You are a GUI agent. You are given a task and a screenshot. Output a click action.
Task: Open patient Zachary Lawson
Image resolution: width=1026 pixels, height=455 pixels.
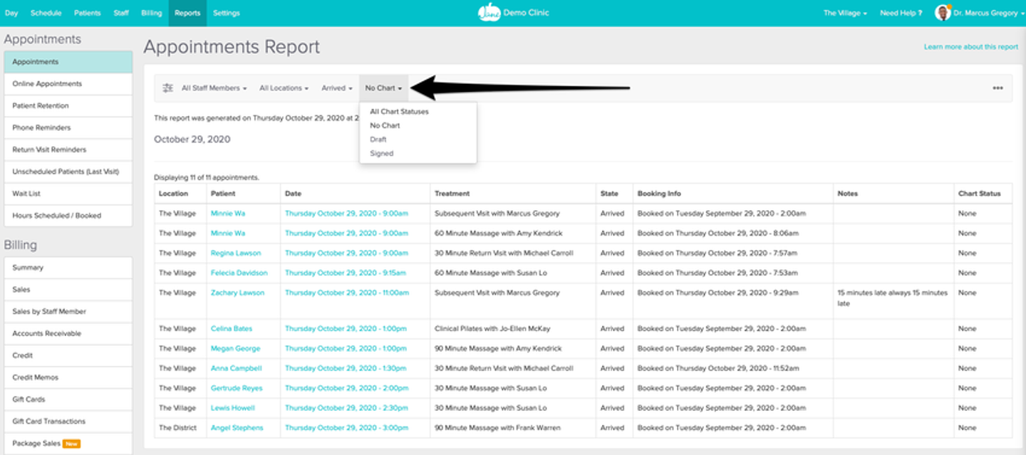[x=237, y=293]
